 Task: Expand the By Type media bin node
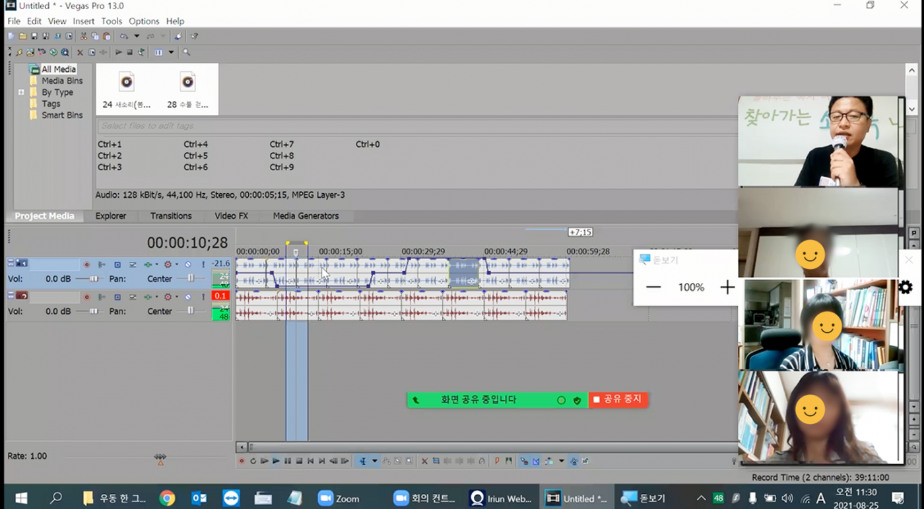[x=21, y=92]
